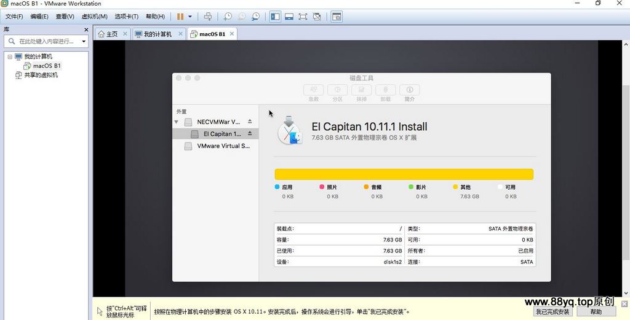Click the orange 音频 color dot
Viewport: 630px width, 320px height.
[x=366, y=187]
